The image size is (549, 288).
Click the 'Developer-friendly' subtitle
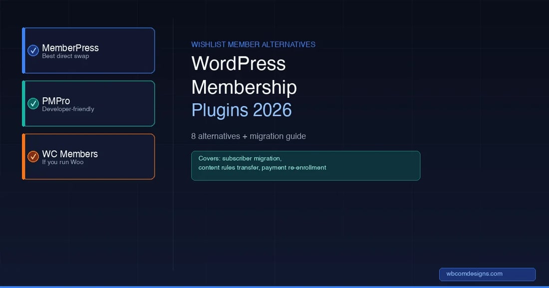pyautogui.click(x=68, y=109)
